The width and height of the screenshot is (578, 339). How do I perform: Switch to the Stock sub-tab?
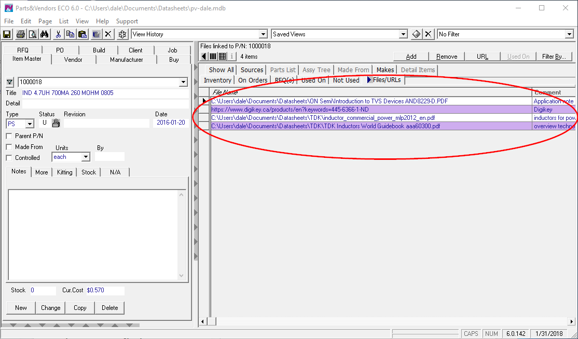click(x=89, y=172)
